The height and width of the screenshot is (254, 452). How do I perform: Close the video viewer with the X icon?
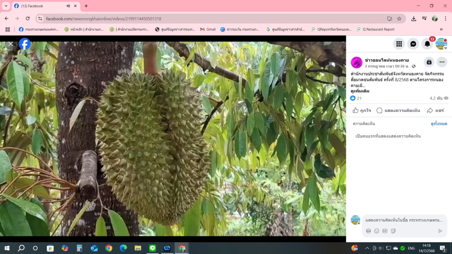click(11, 44)
